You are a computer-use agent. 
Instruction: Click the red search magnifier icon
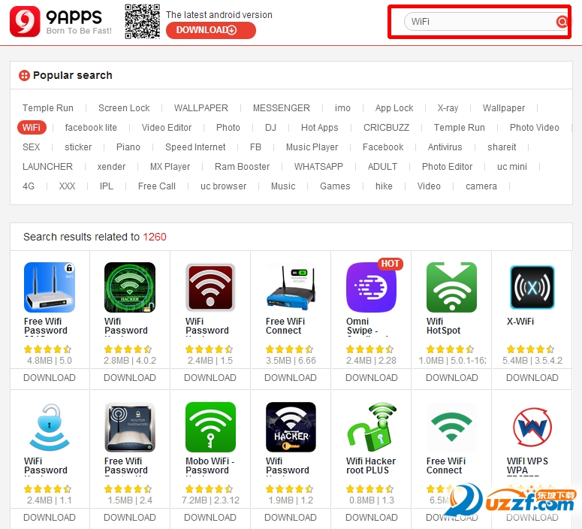coord(562,22)
